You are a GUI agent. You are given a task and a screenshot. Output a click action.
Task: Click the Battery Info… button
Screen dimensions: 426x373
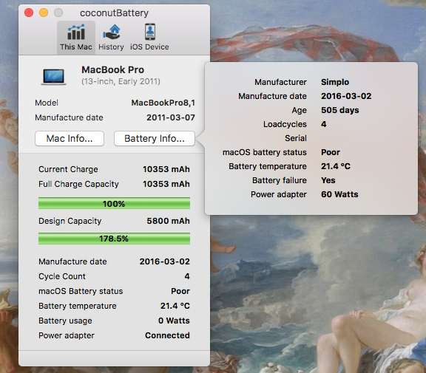[x=155, y=139]
